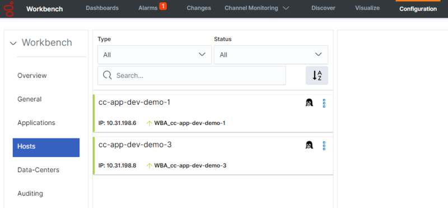Click the Genesys logo icon
The height and width of the screenshot is (208, 448).
(8, 8)
